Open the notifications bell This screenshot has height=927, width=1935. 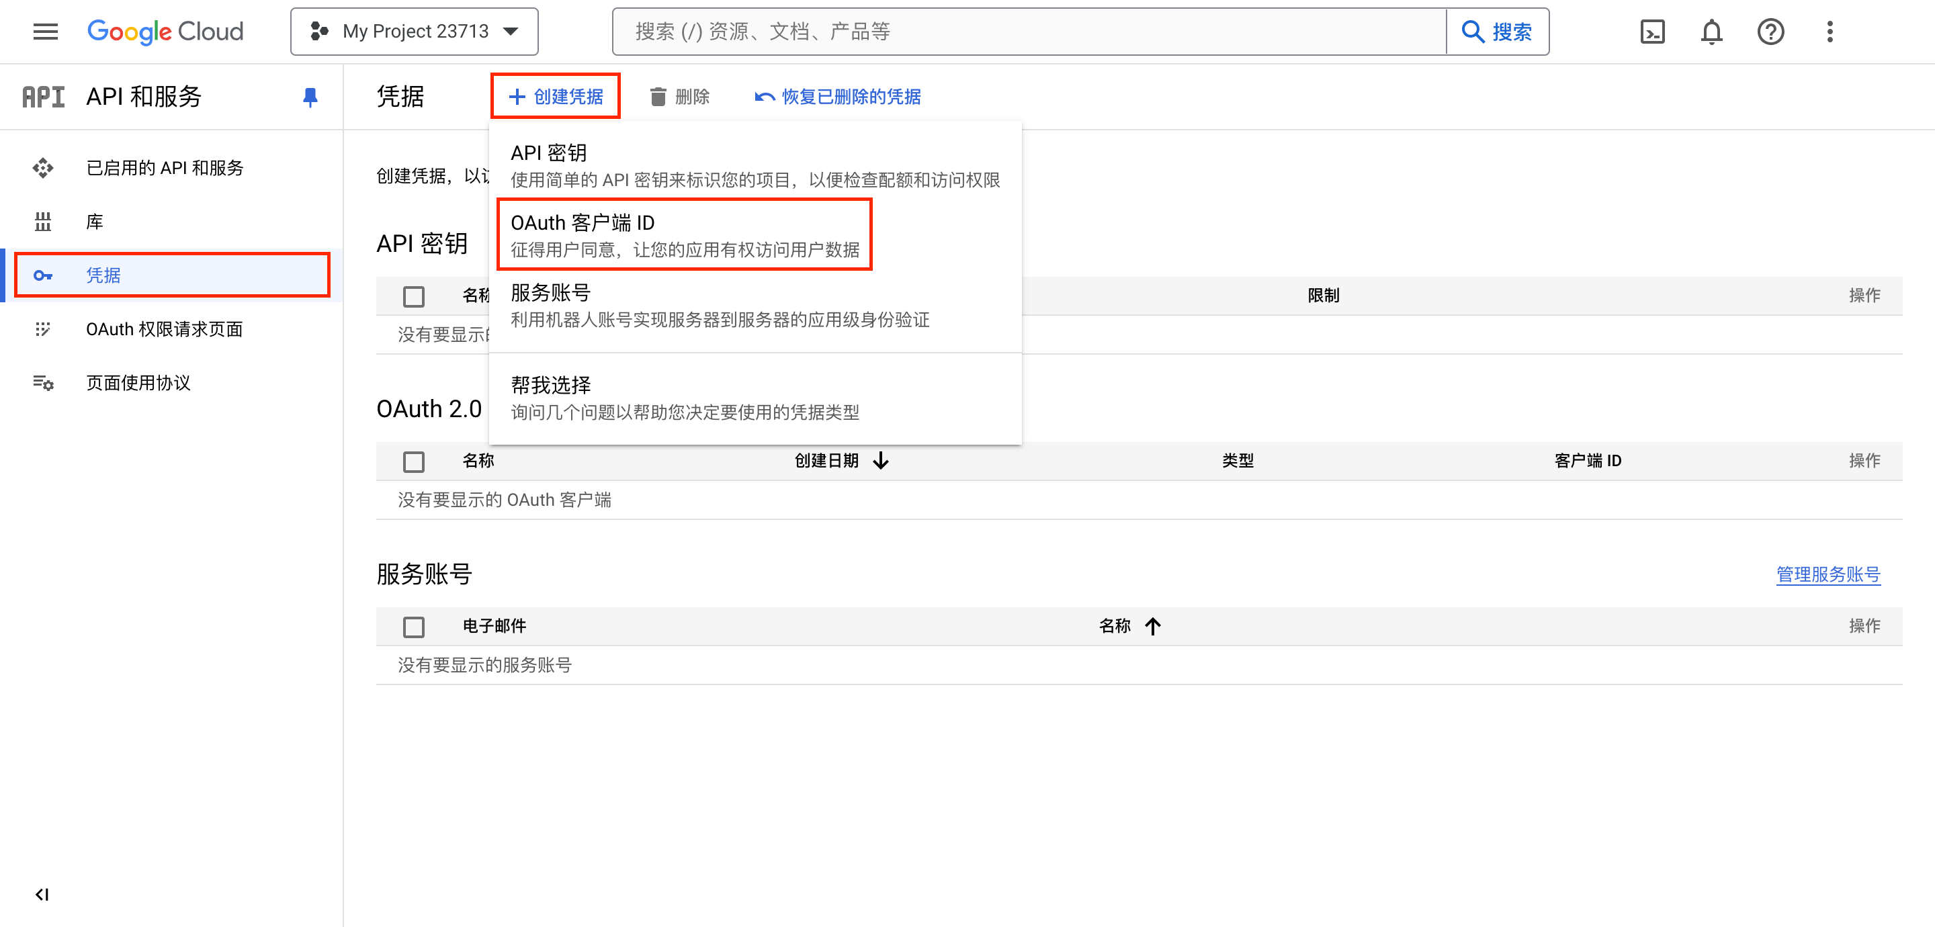(1712, 32)
